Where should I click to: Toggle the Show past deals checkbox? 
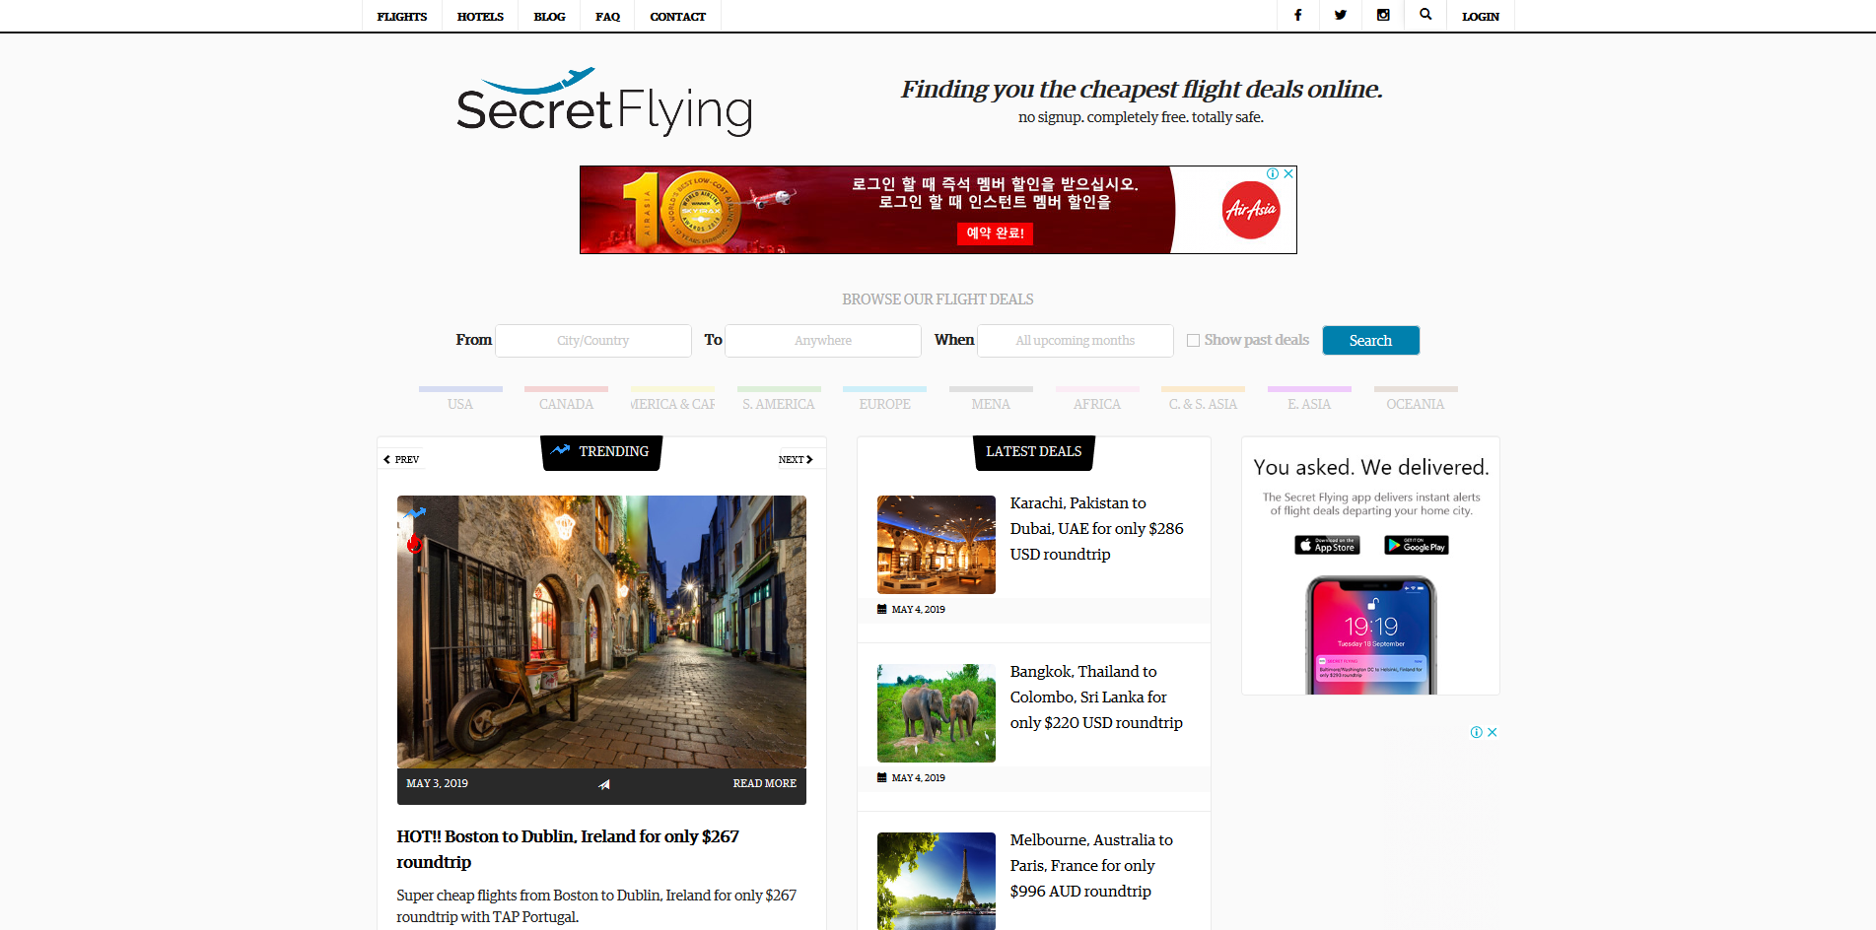pos(1193,340)
